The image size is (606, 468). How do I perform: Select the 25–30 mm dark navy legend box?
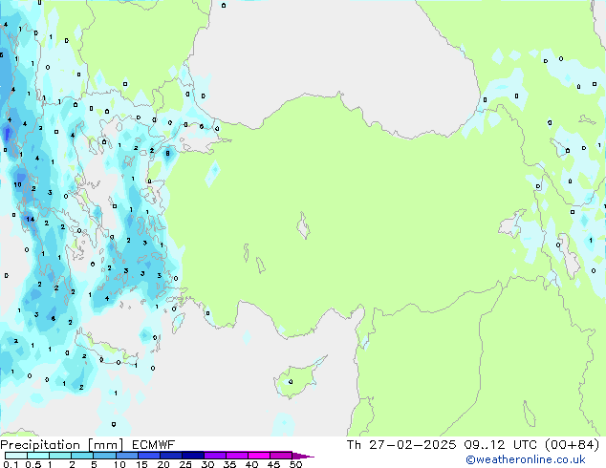click(192, 456)
